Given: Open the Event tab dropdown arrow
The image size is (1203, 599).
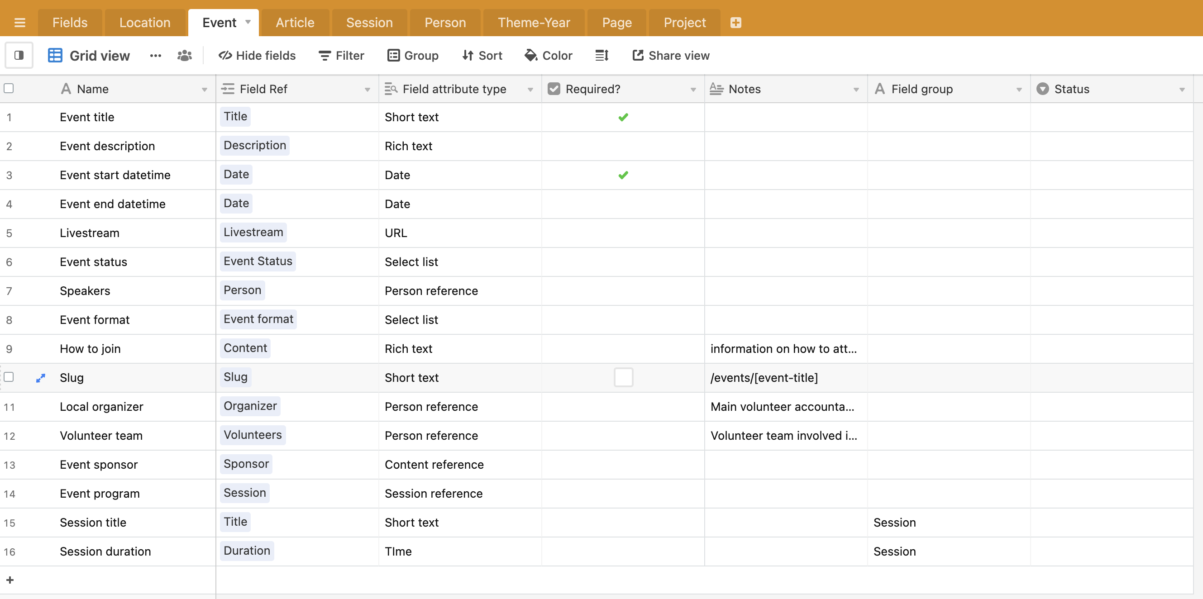Looking at the screenshot, I should point(248,22).
